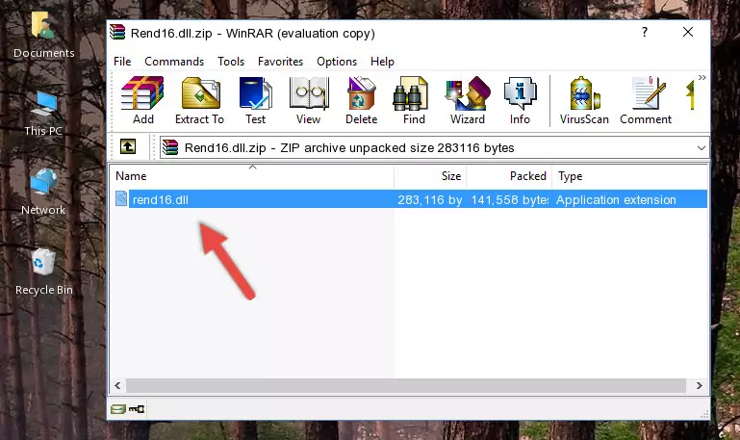
Task: Click the horizontal scrollbar track
Action: (406, 386)
